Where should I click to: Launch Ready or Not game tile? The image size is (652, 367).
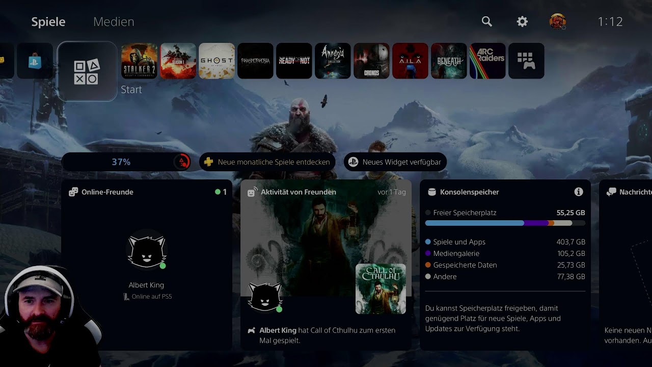point(294,61)
